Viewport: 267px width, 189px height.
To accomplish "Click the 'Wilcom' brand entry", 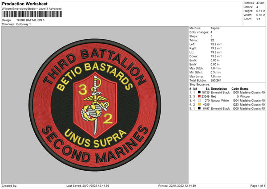I will click(x=245, y=97).
